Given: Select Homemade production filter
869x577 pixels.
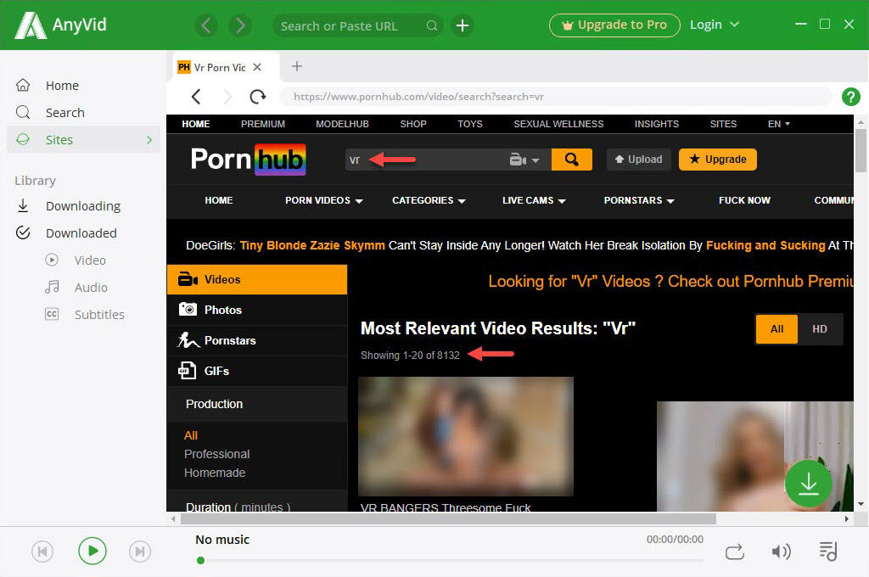Looking at the screenshot, I should pyautogui.click(x=215, y=473).
